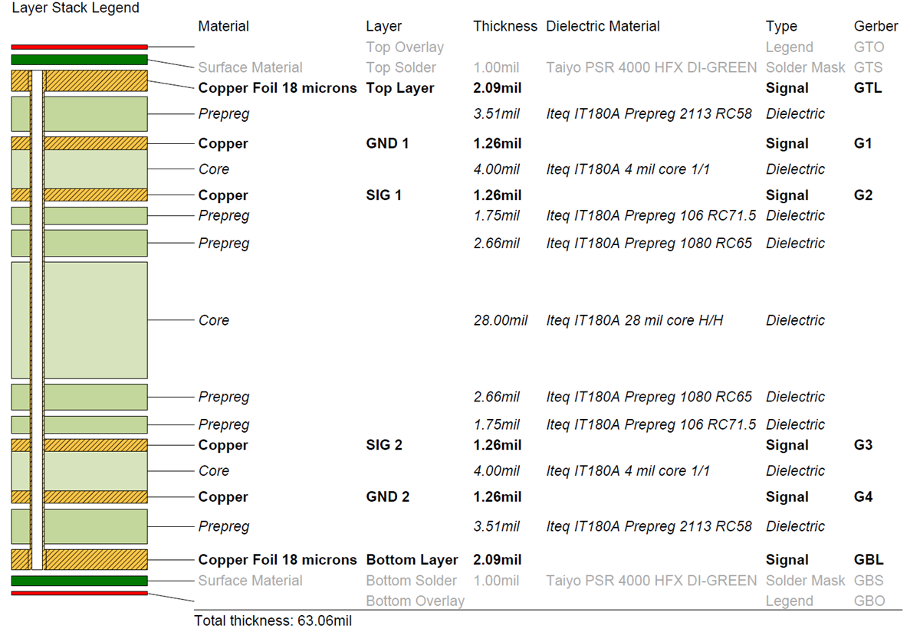This screenshot has width=920, height=632.
Task: Click the Layer Stack Legend title
Action: click(x=75, y=8)
